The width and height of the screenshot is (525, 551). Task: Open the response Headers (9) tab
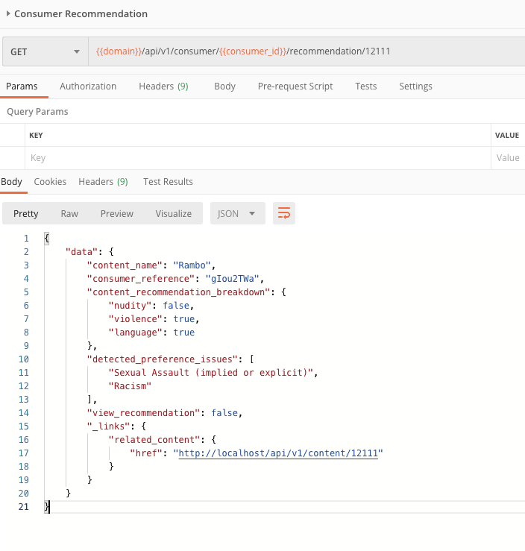(x=103, y=182)
